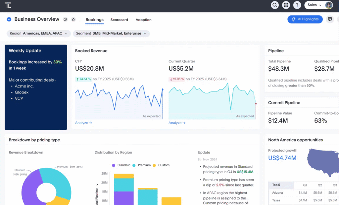Click Analyze link under CFY chart
The height and width of the screenshot is (205, 339).
pos(83,123)
